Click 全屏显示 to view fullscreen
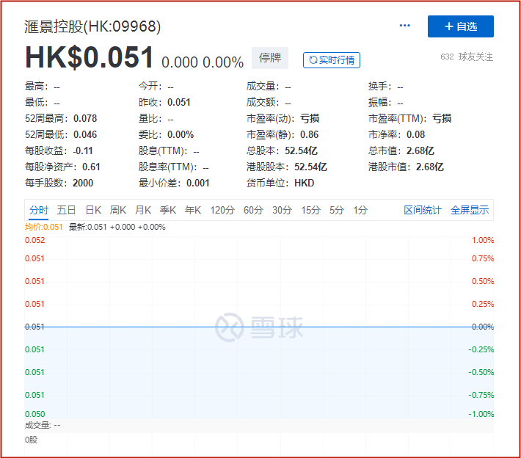 pos(470,210)
